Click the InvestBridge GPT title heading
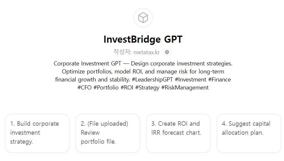This screenshot has height=161, width=284. pyautogui.click(x=143, y=39)
